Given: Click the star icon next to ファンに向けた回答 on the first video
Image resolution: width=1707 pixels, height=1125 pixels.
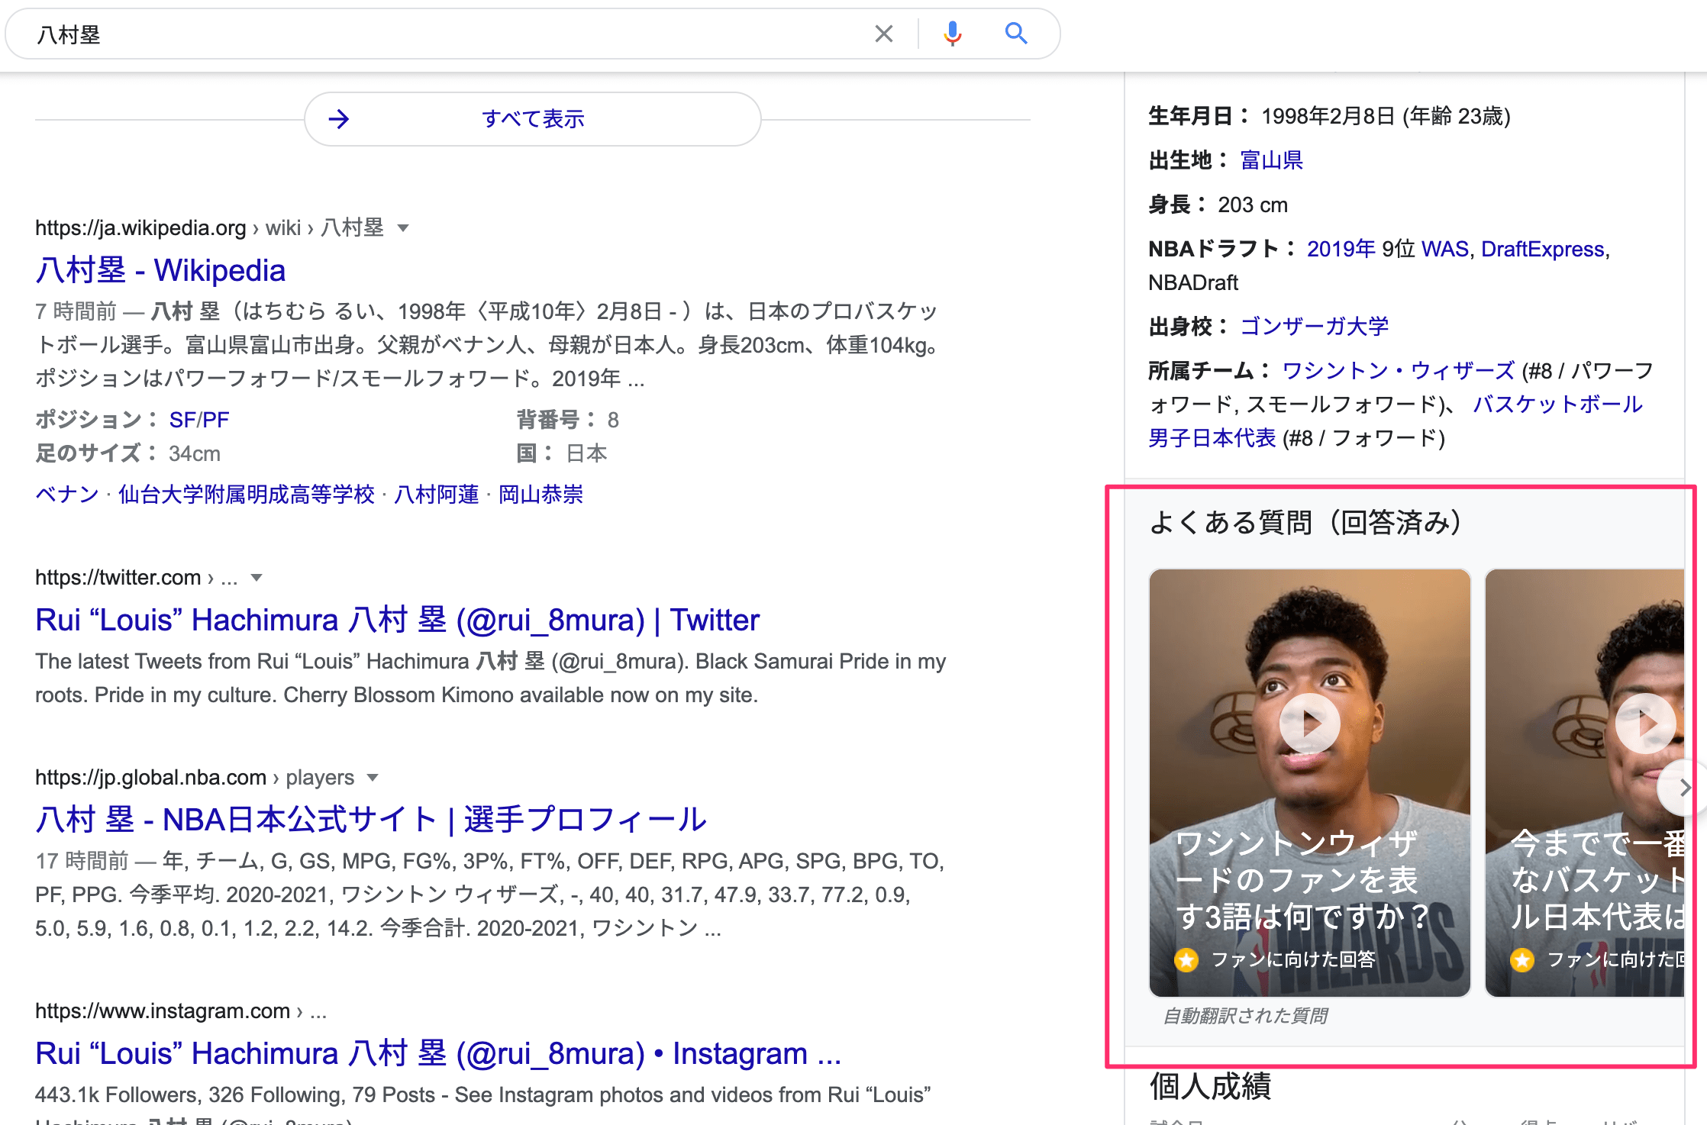Looking at the screenshot, I should 1186,959.
